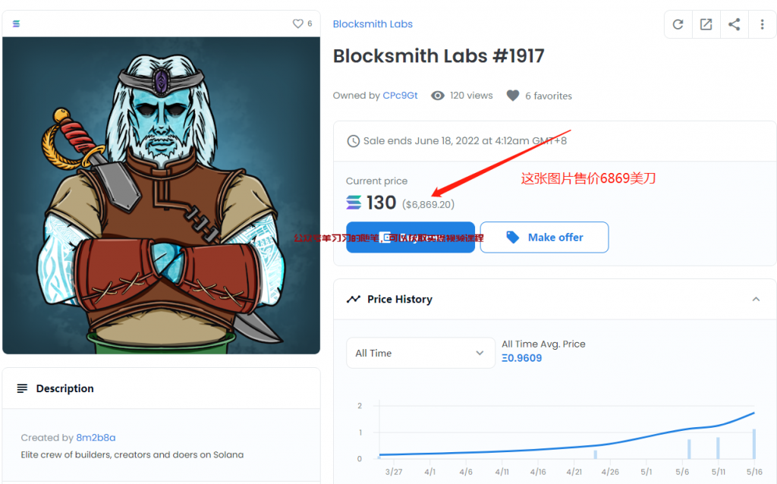Open item in new window icon
The height and width of the screenshot is (484, 777).
pos(706,24)
